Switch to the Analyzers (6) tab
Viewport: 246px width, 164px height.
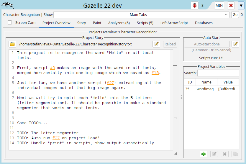click(119, 23)
